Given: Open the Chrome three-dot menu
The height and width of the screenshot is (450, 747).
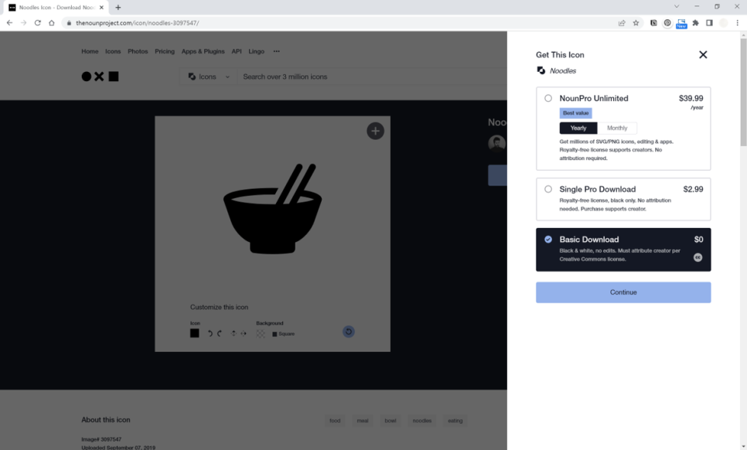Looking at the screenshot, I should point(738,23).
